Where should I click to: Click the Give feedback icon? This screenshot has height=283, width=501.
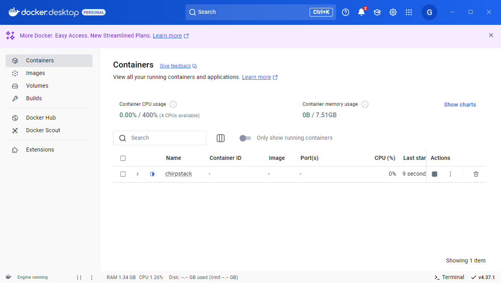click(x=195, y=66)
